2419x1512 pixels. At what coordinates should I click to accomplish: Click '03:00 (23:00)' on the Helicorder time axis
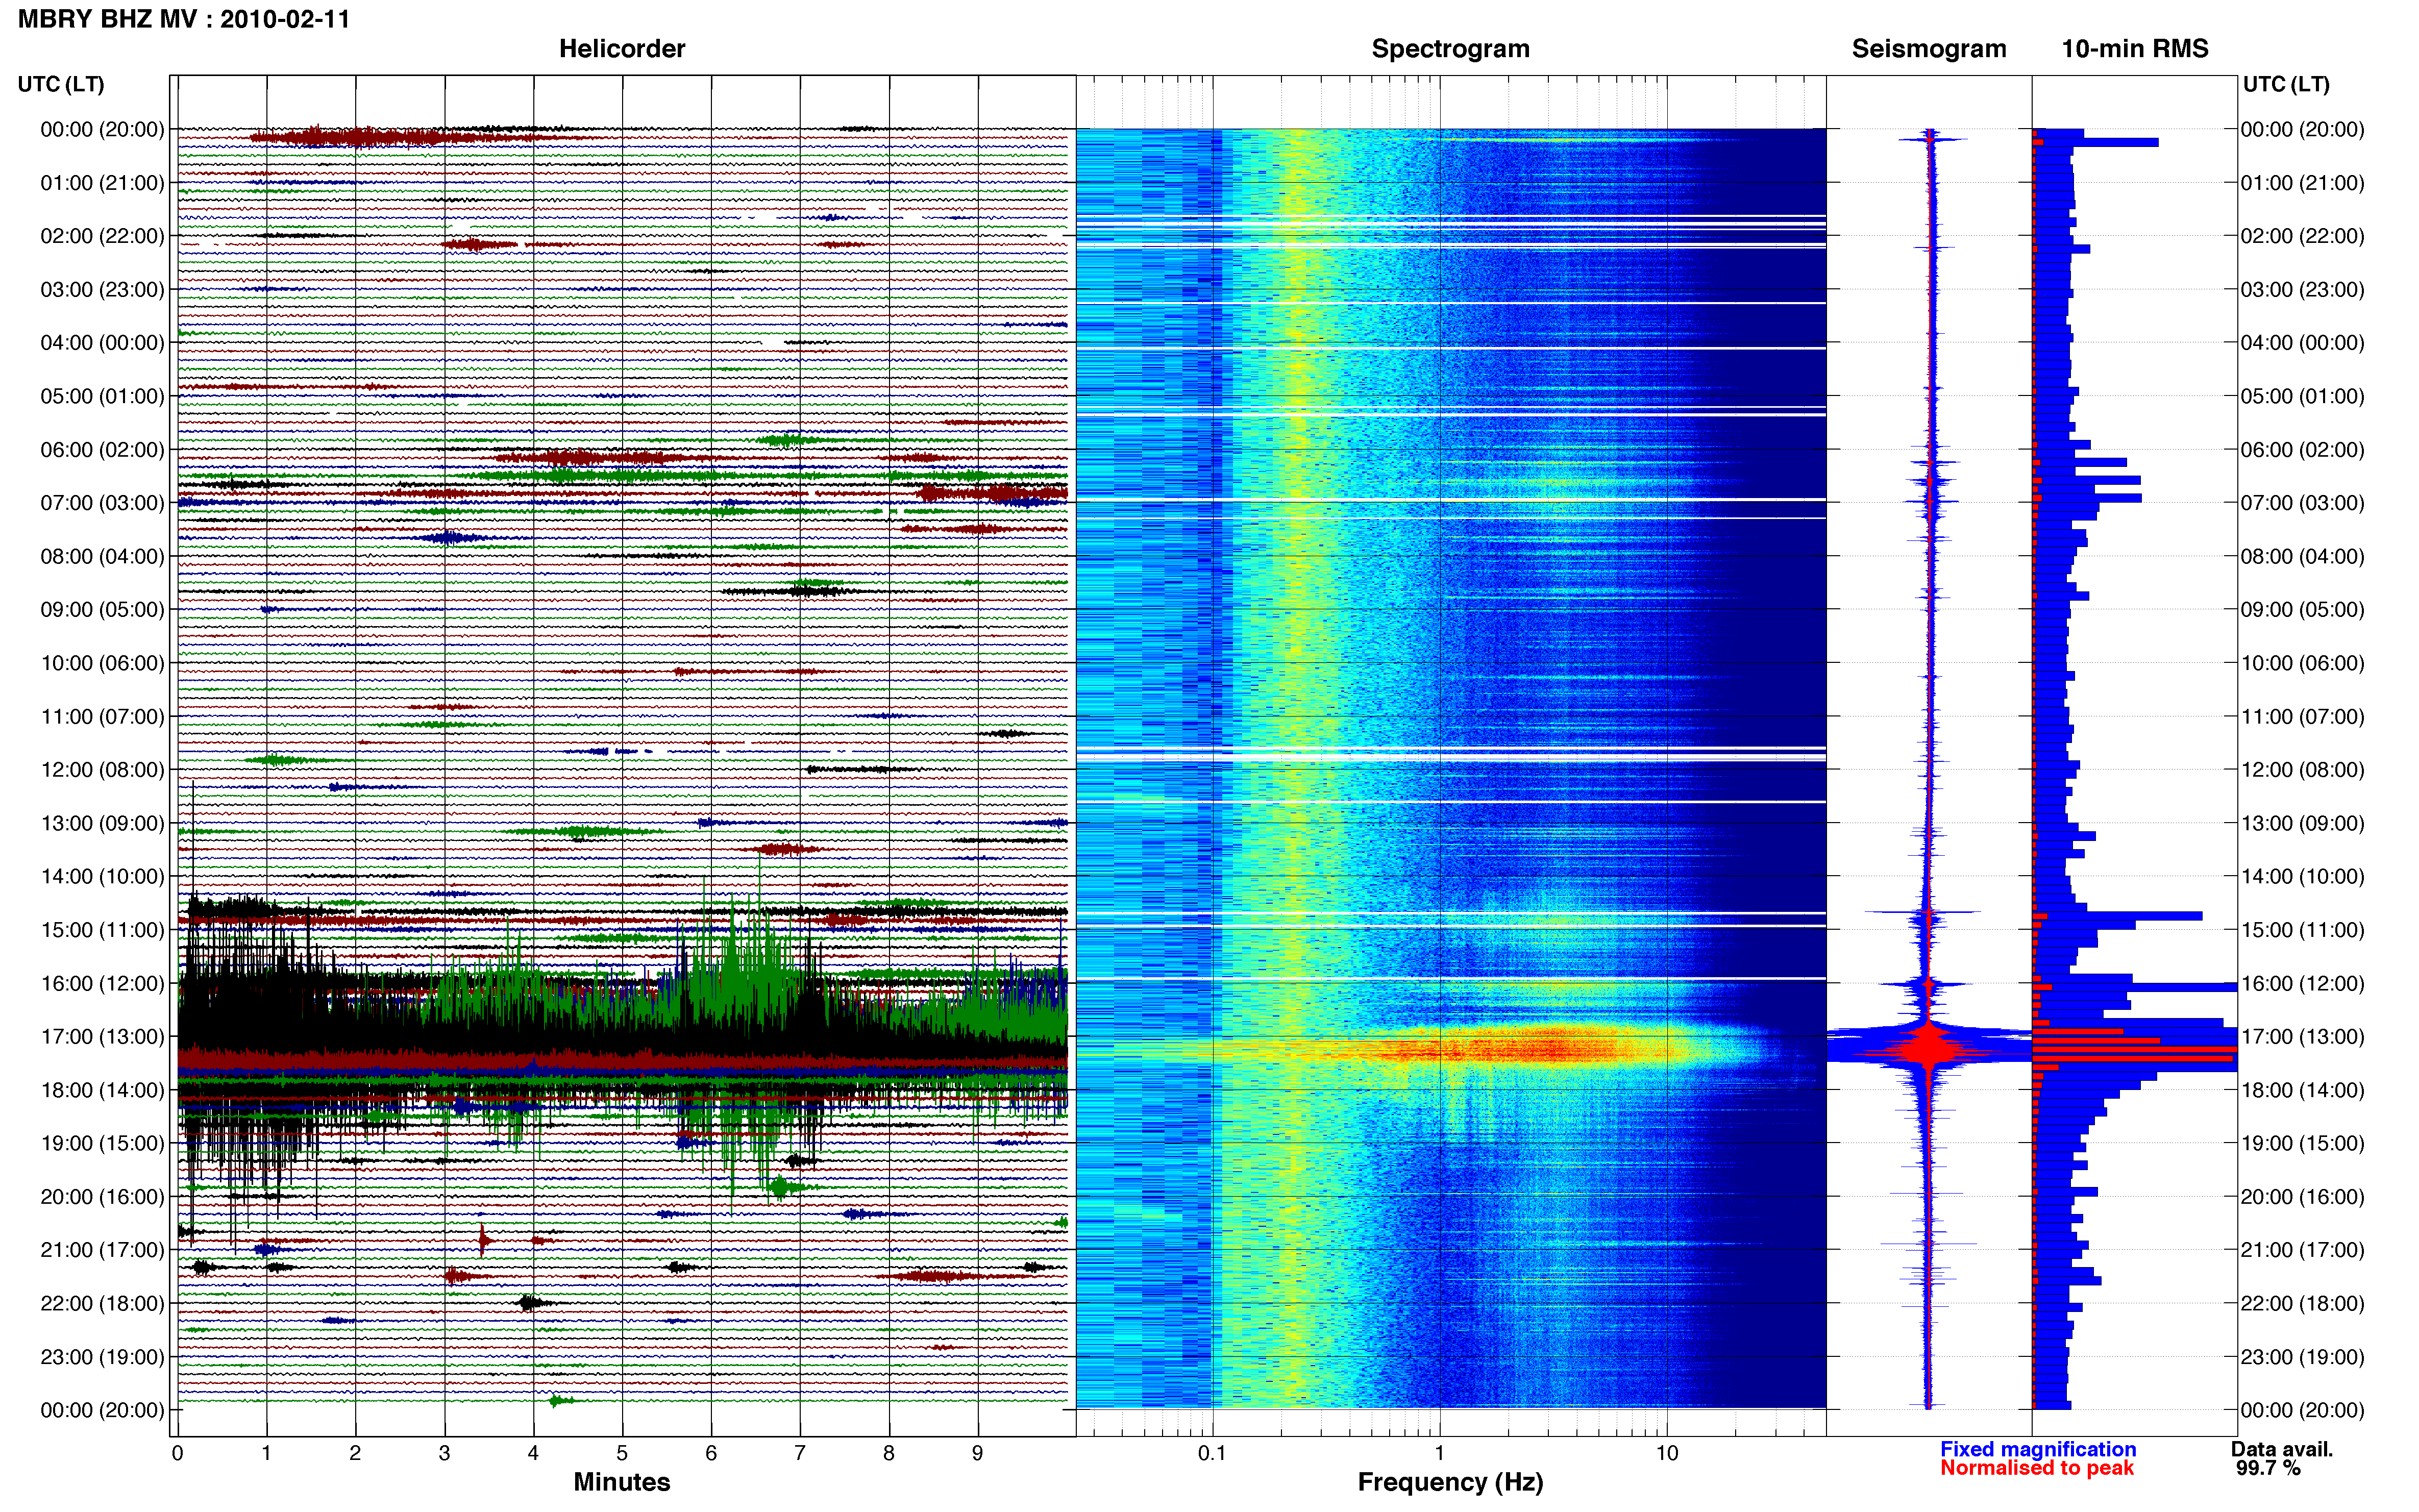[102, 290]
